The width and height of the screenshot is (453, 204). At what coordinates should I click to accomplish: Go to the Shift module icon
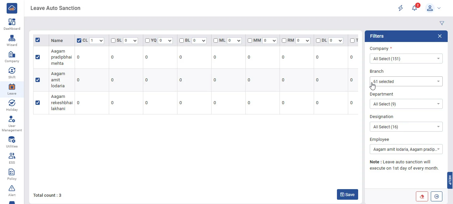click(12, 73)
